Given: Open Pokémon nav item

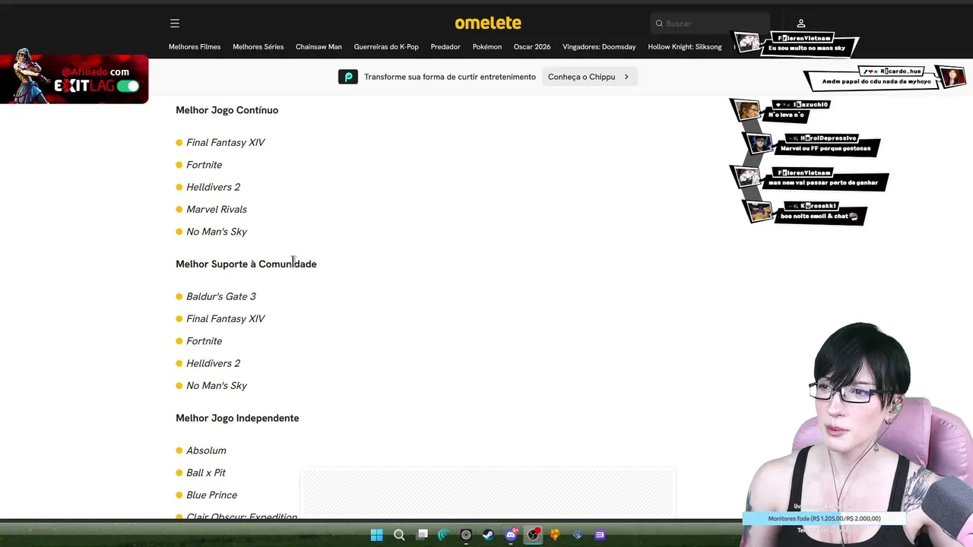Looking at the screenshot, I should coord(487,47).
